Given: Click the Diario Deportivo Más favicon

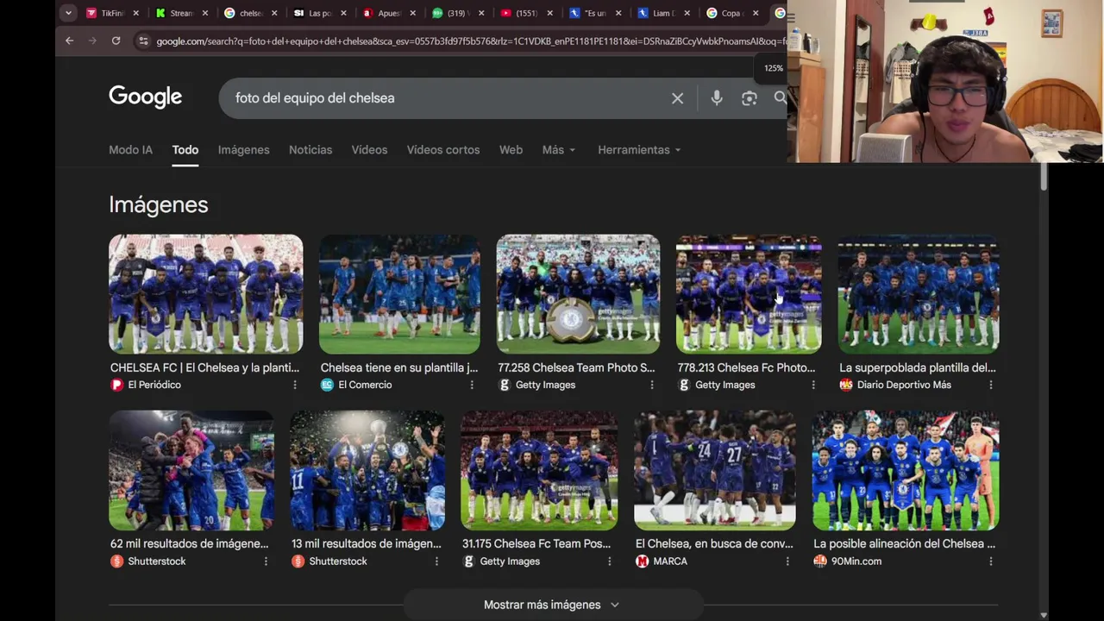Looking at the screenshot, I should [846, 385].
